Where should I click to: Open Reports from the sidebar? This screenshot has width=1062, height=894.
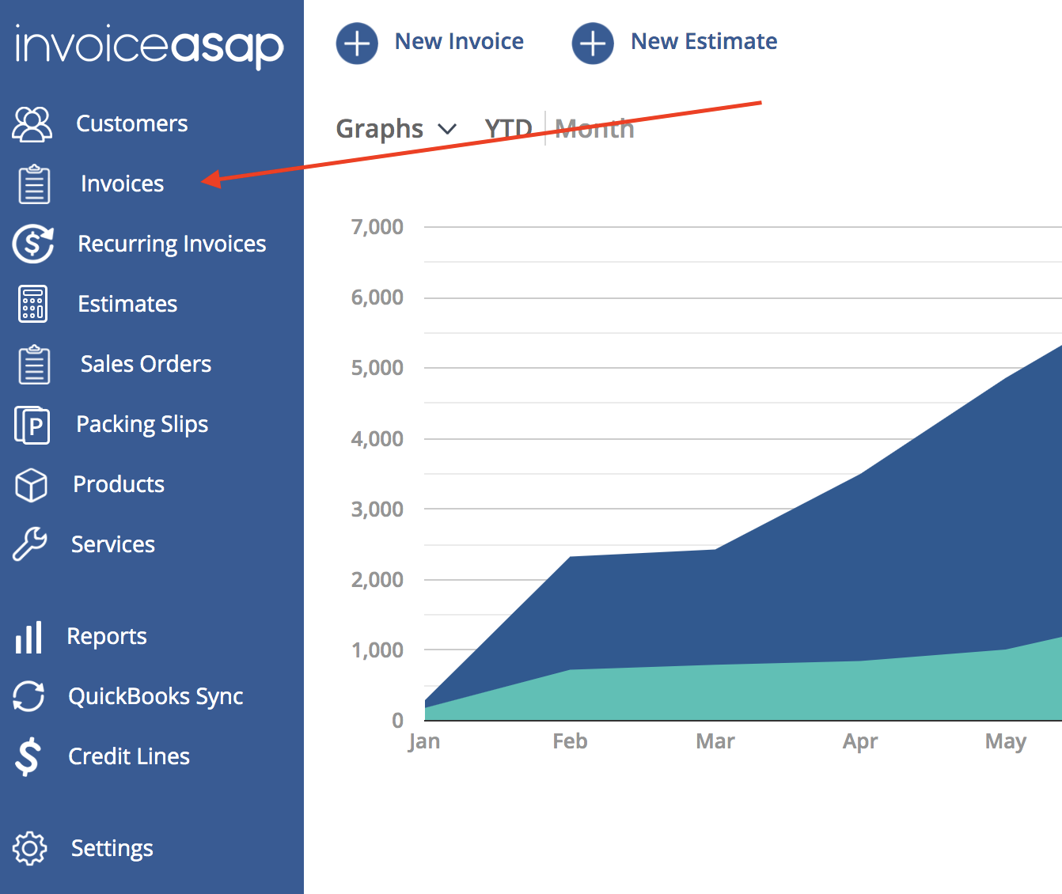[107, 637]
